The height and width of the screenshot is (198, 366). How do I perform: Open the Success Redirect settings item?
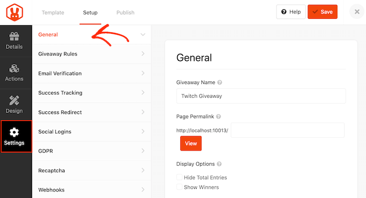91,112
